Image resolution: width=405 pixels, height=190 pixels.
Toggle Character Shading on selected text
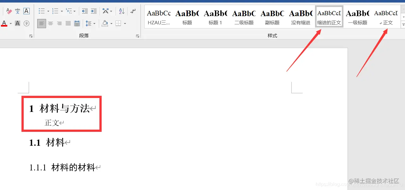tap(18, 23)
